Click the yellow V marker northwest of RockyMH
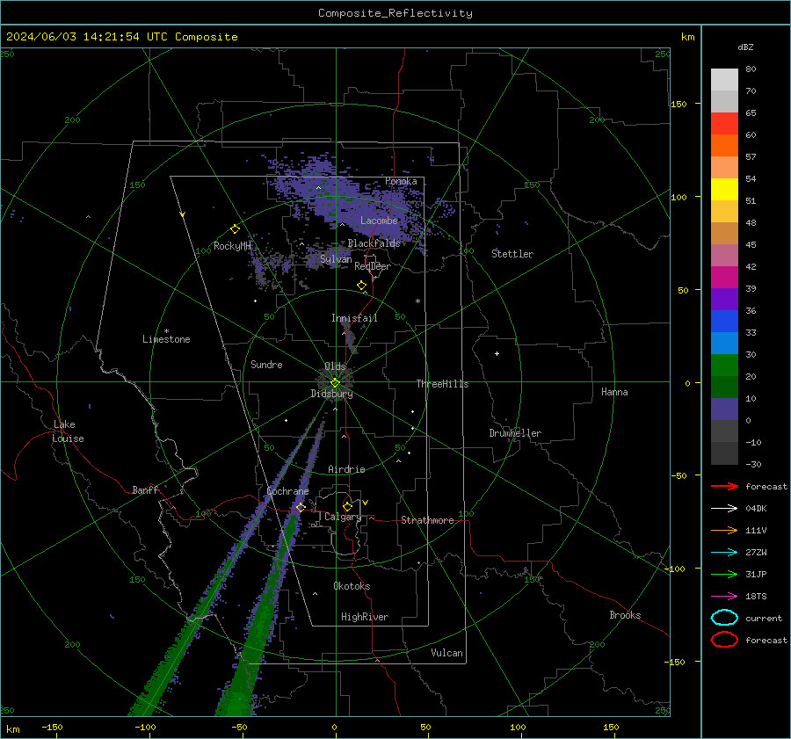 pos(183,214)
